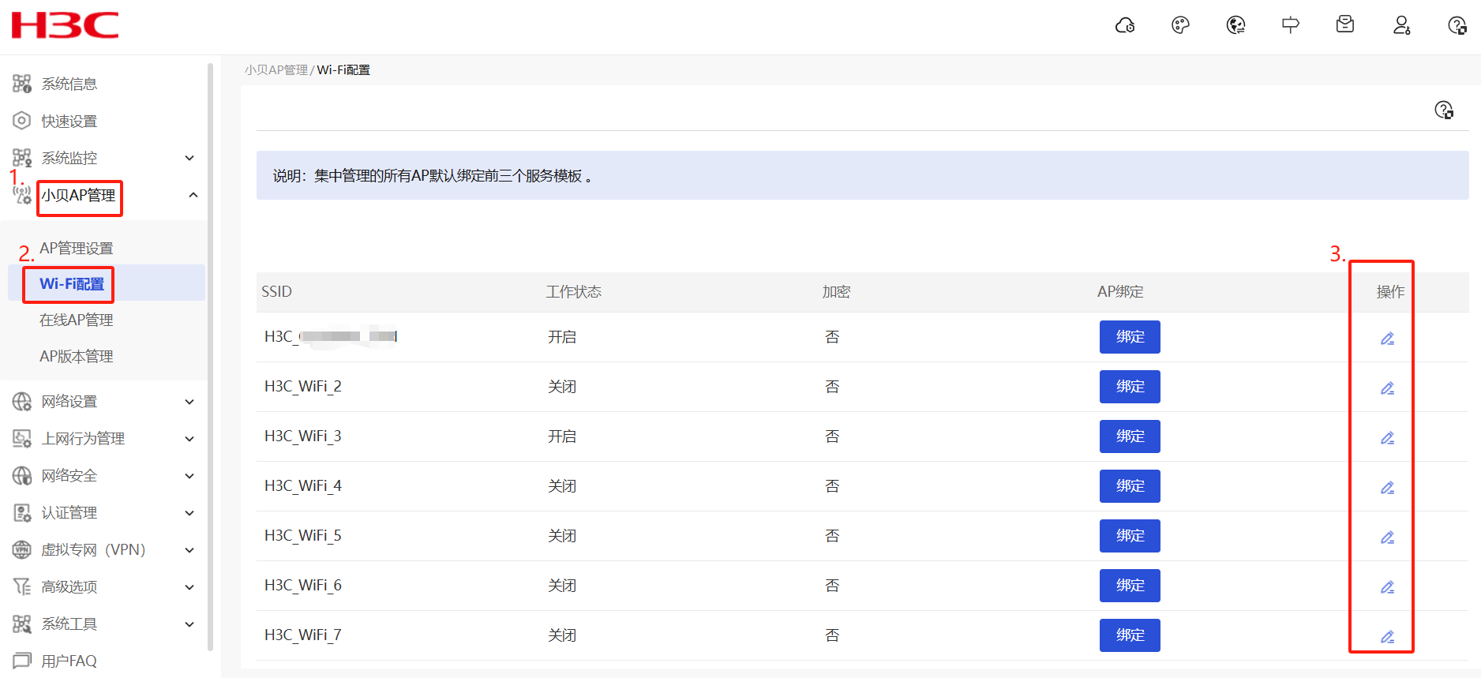Open the 快速设置 menu item
1481x678 pixels.
[x=69, y=121]
